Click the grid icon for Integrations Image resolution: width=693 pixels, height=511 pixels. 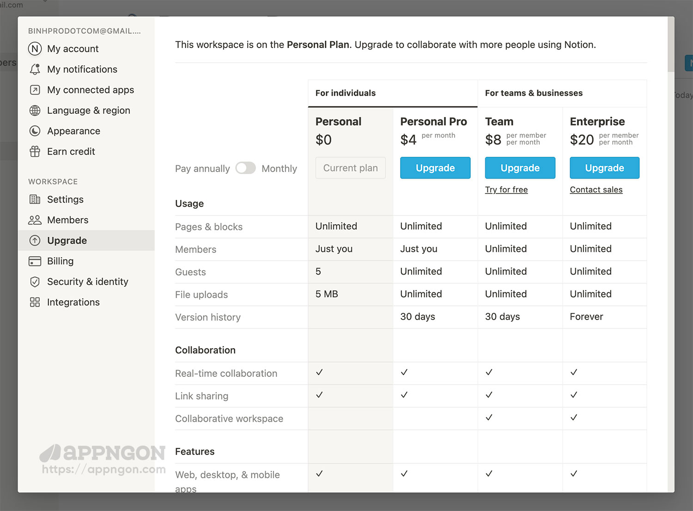(35, 302)
